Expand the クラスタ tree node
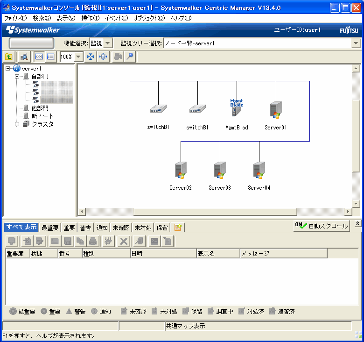The width and height of the screenshot is (364, 342). tap(17, 124)
